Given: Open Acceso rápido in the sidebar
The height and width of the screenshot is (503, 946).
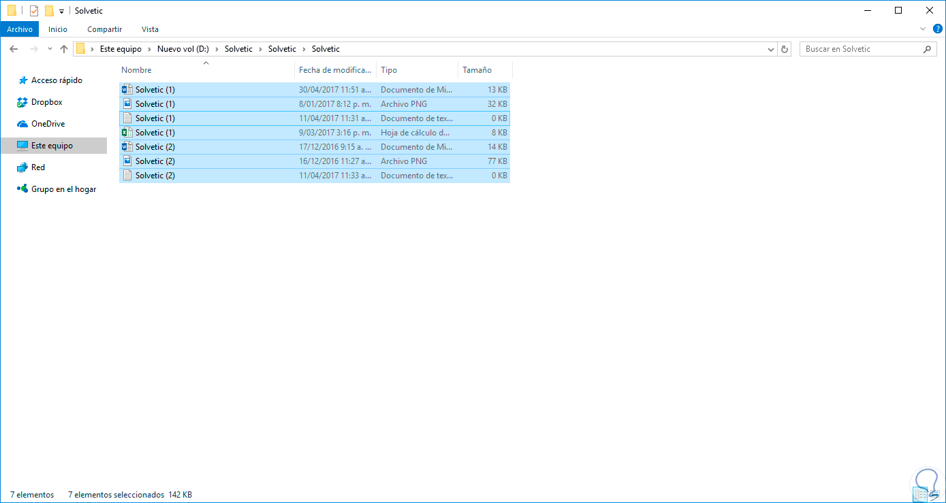Looking at the screenshot, I should [57, 80].
